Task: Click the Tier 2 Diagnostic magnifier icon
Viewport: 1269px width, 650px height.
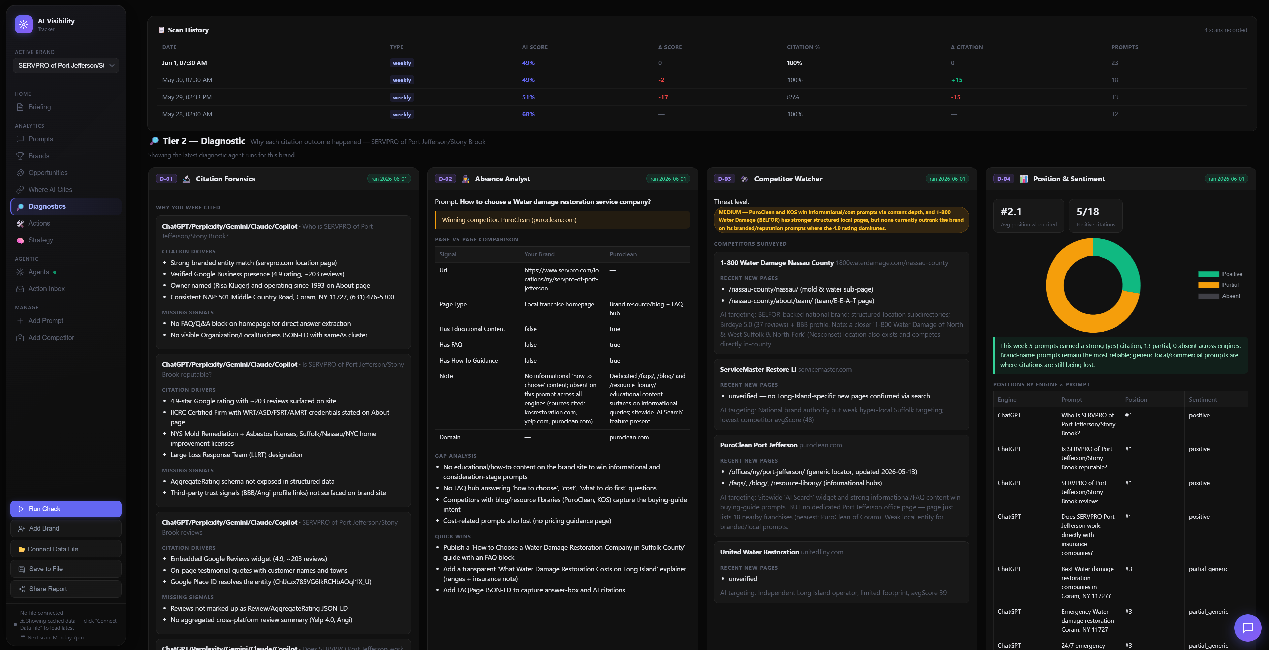Action: pos(154,141)
